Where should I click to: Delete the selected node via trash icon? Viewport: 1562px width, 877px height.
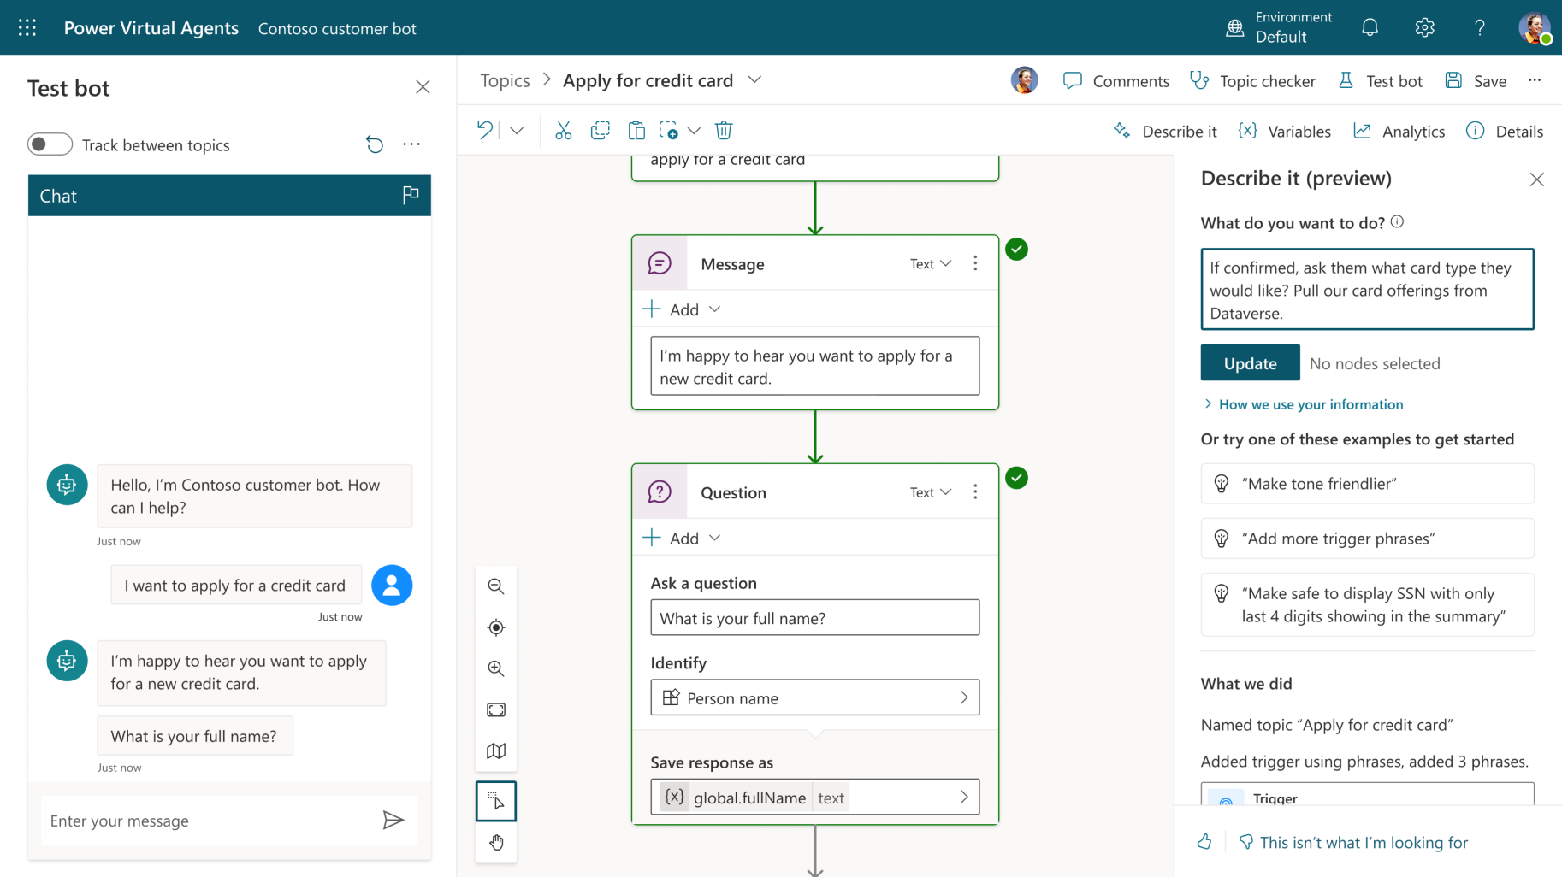pyautogui.click(x=723, y=130)
